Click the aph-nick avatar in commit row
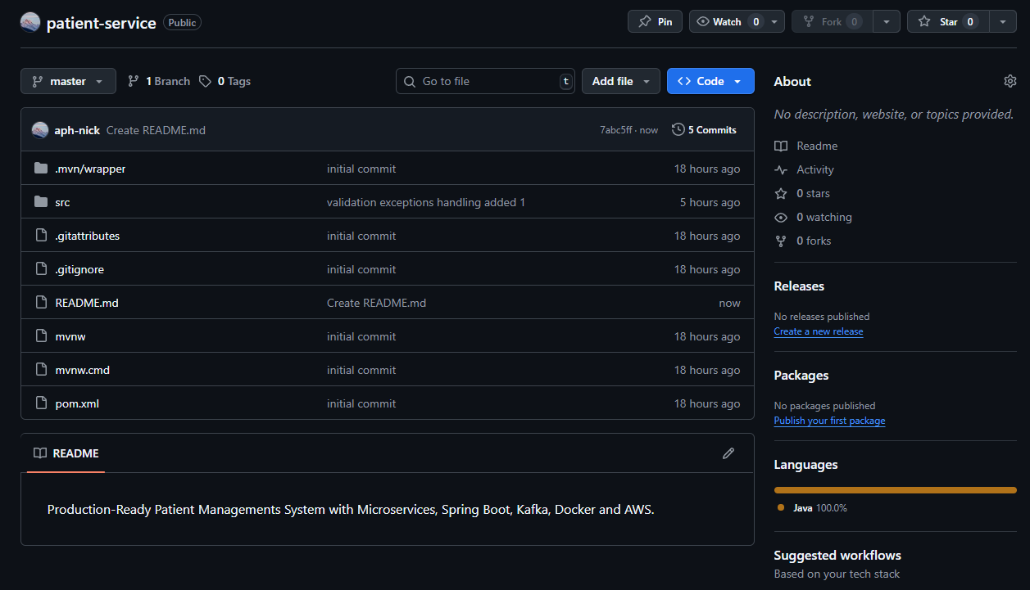 (40, 130)
